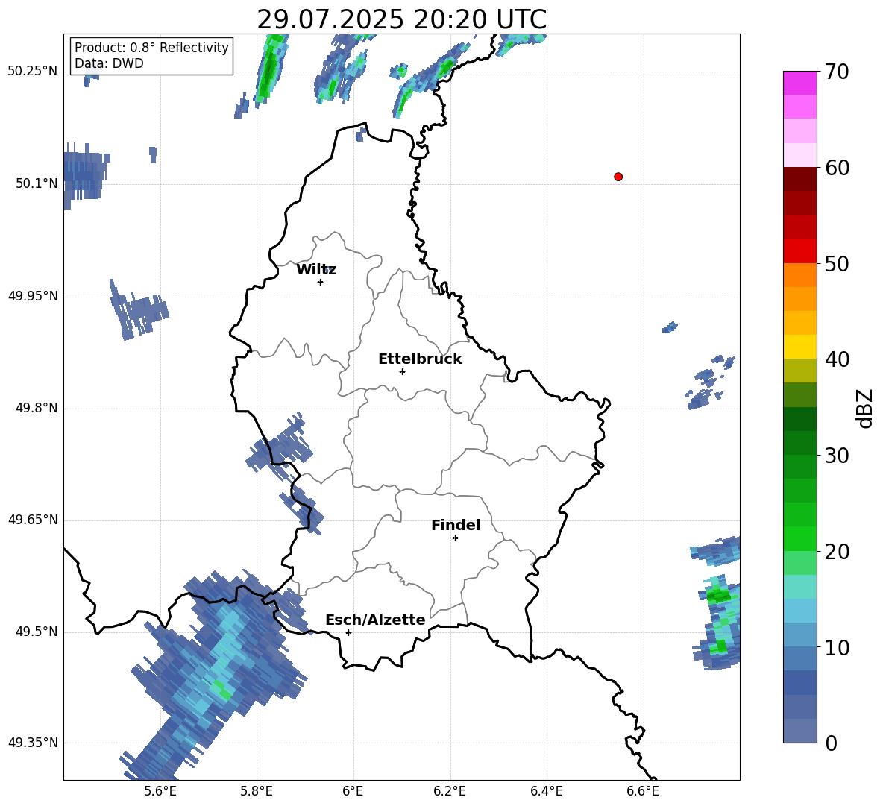Click the 6°E longitude label
Screen dimensions: 883x806
[x=353, y=791]
